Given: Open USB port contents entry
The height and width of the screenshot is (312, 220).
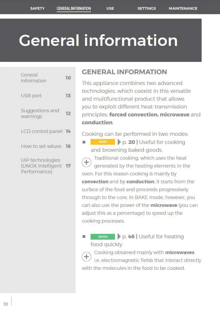Looking at the screenshot, I should coord(46,96).
